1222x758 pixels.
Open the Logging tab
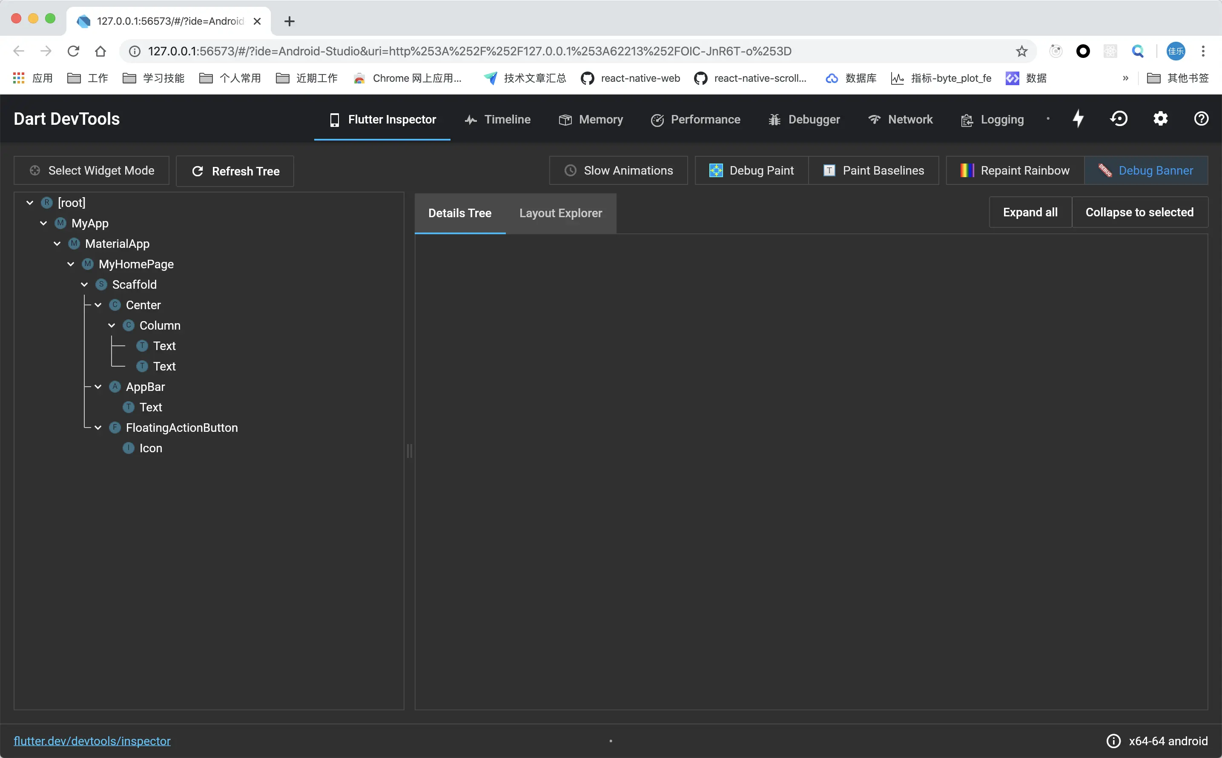click(x=993, y=119)
